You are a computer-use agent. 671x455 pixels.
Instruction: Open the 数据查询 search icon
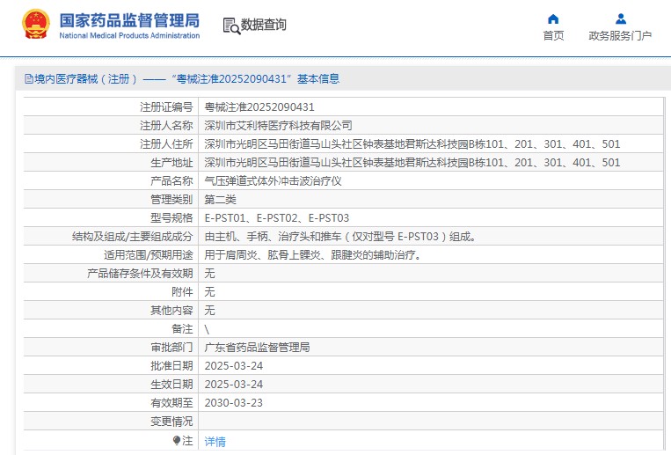click(231, 26)
